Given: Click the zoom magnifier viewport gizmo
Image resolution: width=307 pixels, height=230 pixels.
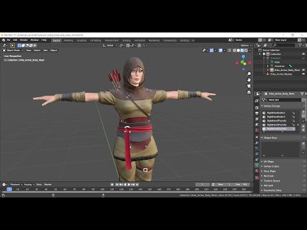Looking at the screenshot, I should [x=249, y=73].
